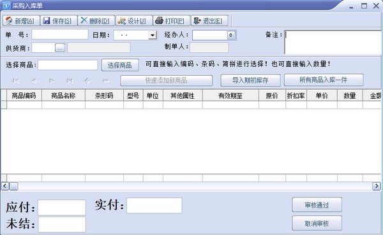
Task: Select the 原价 column header
Action: click(x=272, y=96)
